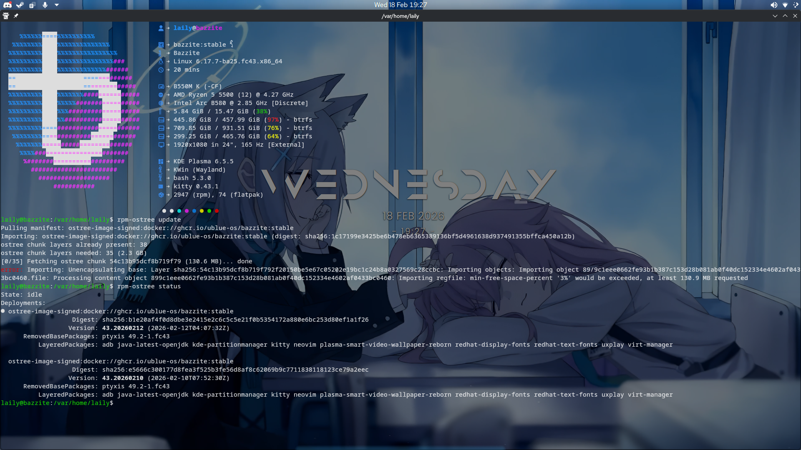
Task: Click the active deployment bullet marker
Action: 3,311
